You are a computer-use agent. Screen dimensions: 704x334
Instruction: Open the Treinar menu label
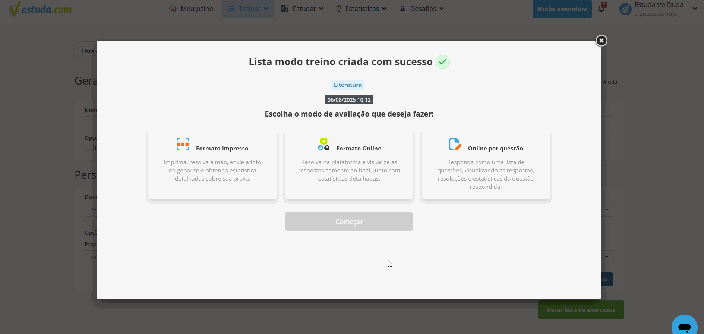[249, 9]
